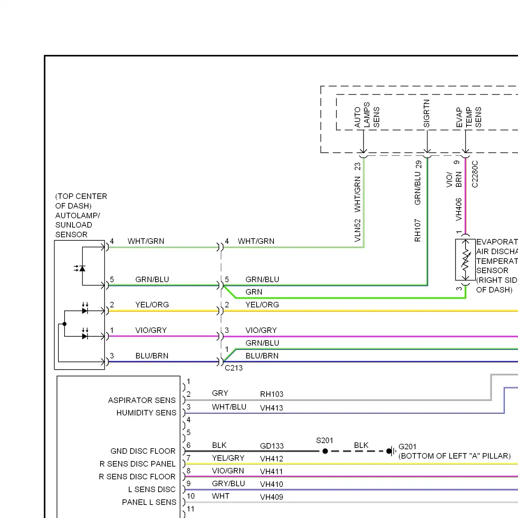Select the PANEL L SENS label
Viewport: 518px width, 518px height.
[x=149, y=502]
